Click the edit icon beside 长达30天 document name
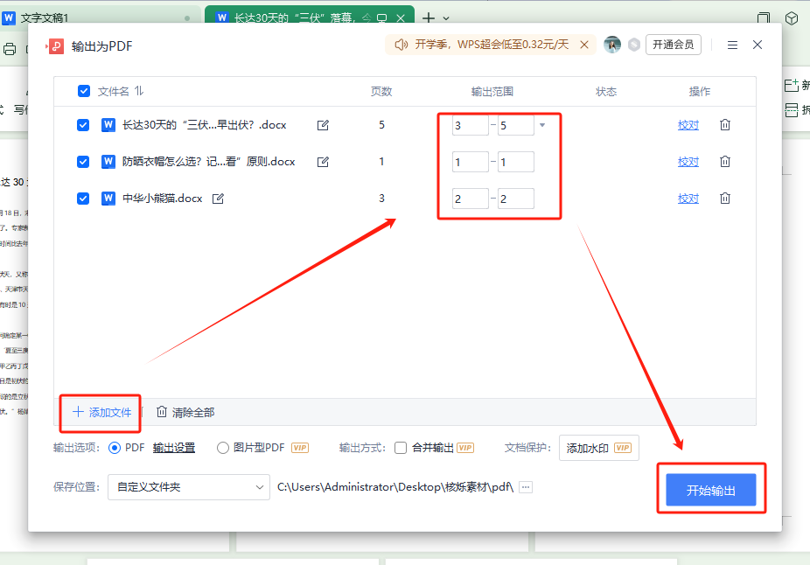This screenshot has width=810, height=565. (322, 125)
